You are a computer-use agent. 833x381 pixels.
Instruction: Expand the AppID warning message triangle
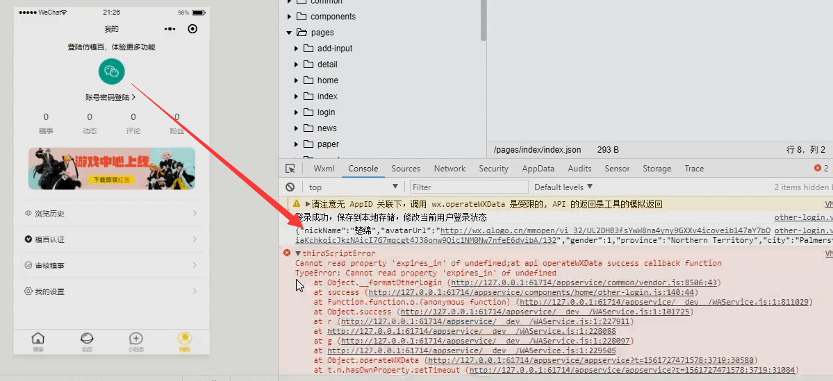tap(308, 204)
